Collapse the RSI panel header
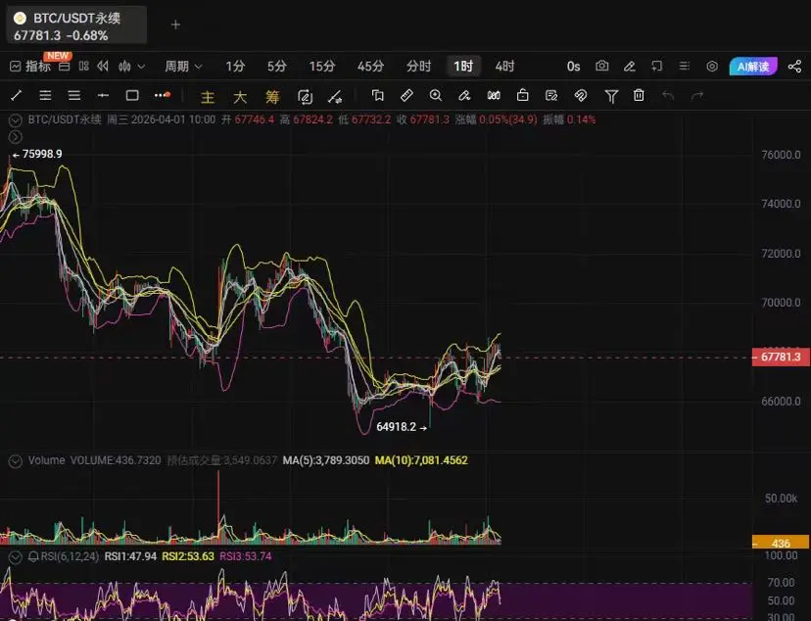Viewport: 811px width, 621px height. tap(15, 557)
